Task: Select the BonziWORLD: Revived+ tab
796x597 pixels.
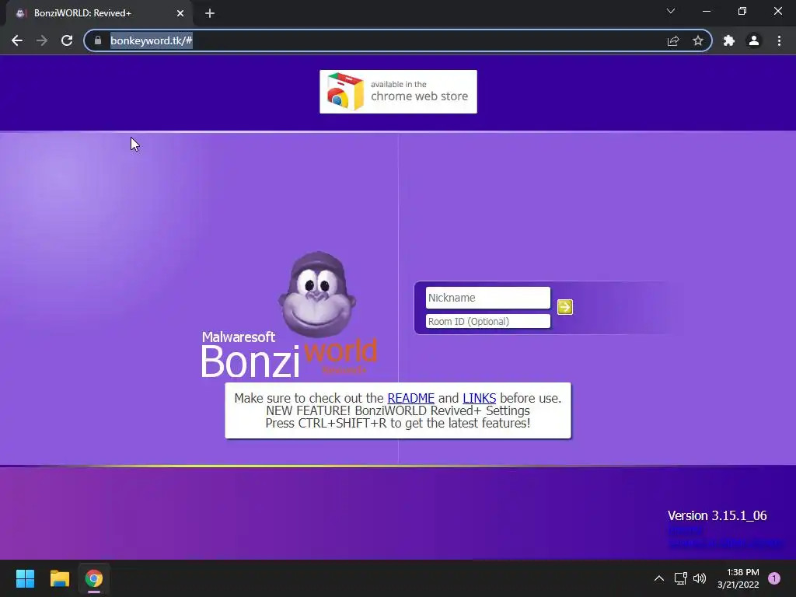Action: coord(99,13)
